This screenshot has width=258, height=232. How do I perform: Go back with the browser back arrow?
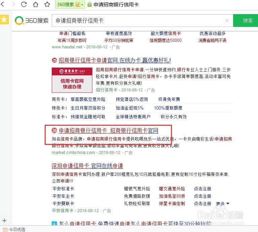(x=2, y=4)
